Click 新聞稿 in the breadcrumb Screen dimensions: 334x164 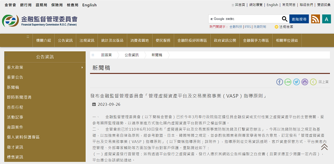157,55
